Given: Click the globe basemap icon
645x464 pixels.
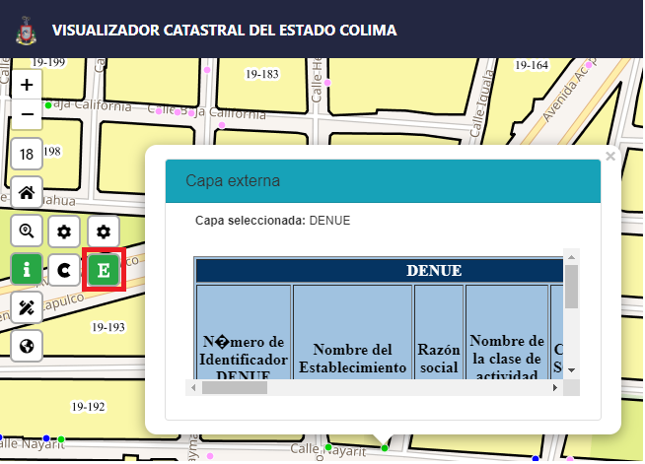Looking at the screenshot, I should (x=27, y=346).
